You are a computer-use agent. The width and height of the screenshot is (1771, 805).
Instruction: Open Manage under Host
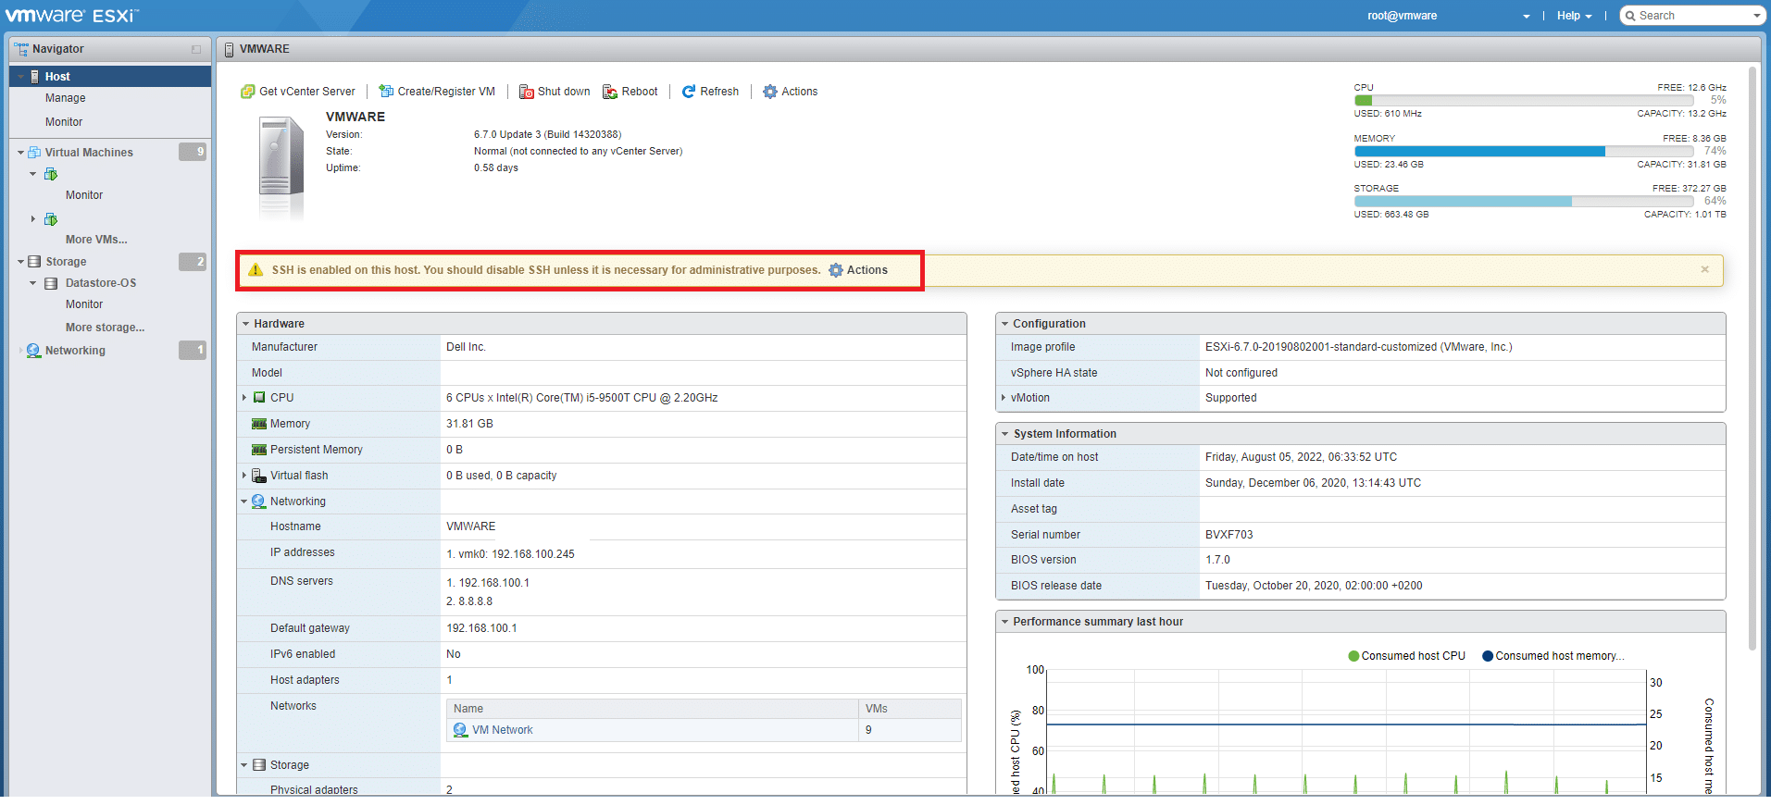(x=66, y=98)
